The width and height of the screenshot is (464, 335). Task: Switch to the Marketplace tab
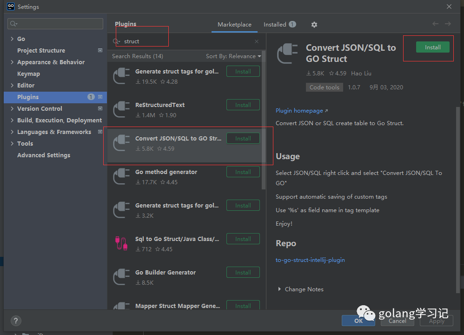[x=234, y=25]
